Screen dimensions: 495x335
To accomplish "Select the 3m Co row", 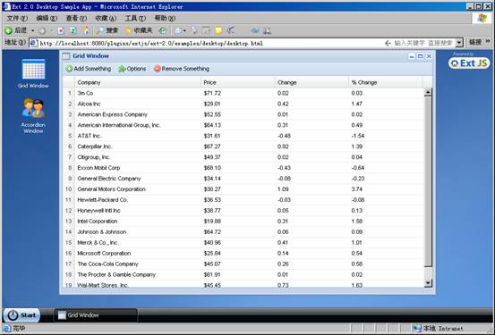I will pyautogui.click(x=243, y=93).
